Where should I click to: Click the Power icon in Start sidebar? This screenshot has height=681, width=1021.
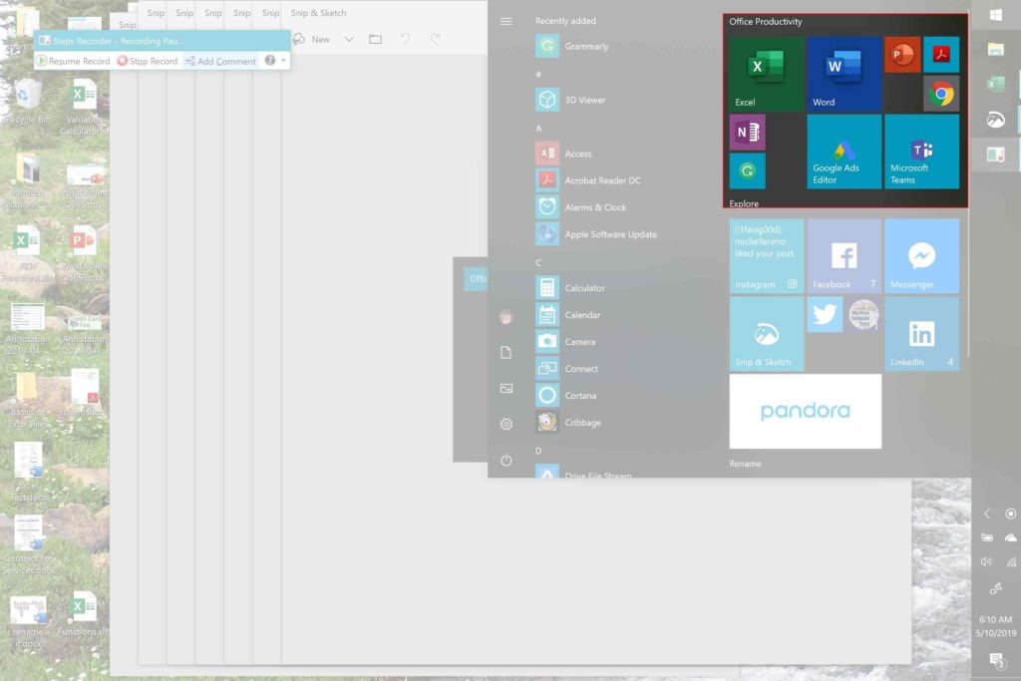coord(506,461)
